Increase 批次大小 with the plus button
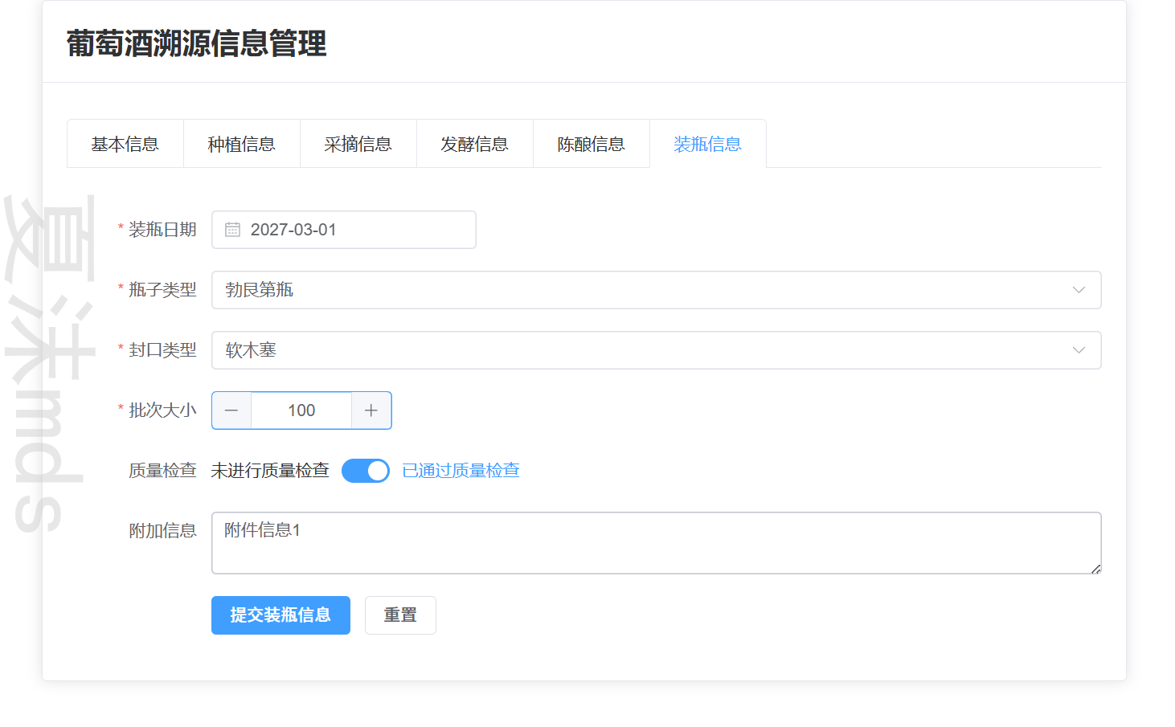Viewport: 1175px width, 727px height. [x=371, y=410]
